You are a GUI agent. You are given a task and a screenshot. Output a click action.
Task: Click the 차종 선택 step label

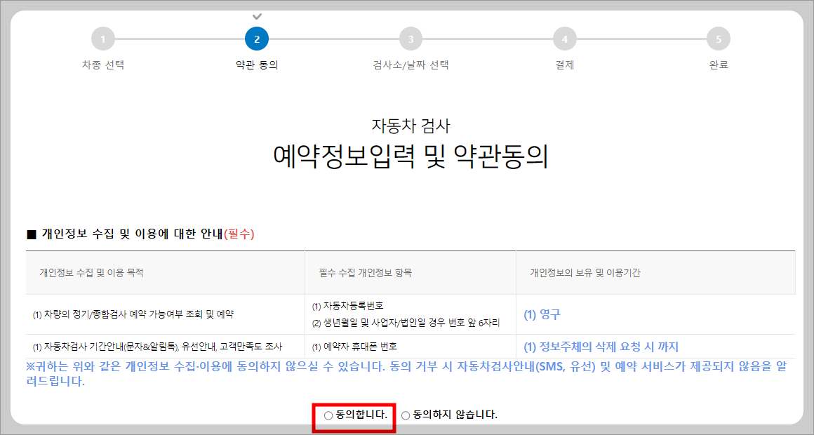[x=102, y=63]
